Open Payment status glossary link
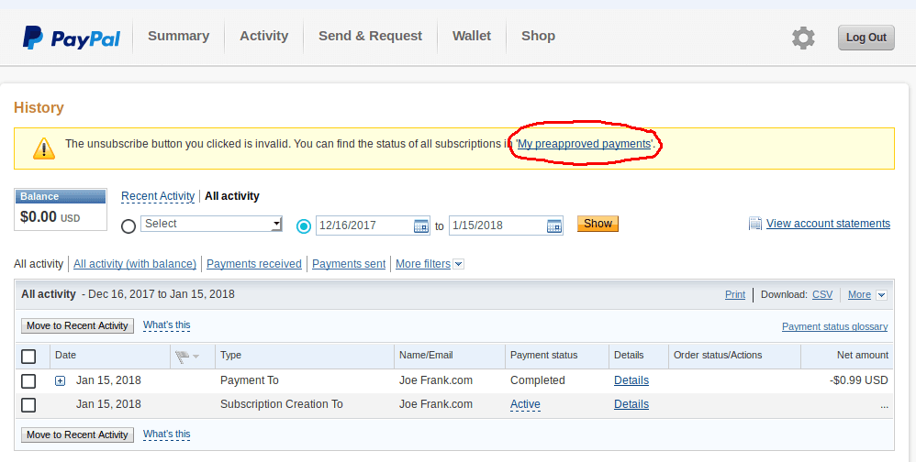The height and width of the screenshot is (462, 916). point(835,327)
